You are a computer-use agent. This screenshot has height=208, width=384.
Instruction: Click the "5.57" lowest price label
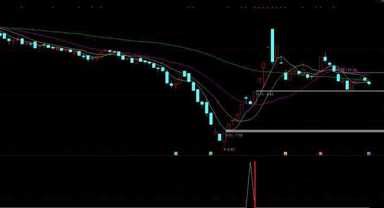[231, 149]
